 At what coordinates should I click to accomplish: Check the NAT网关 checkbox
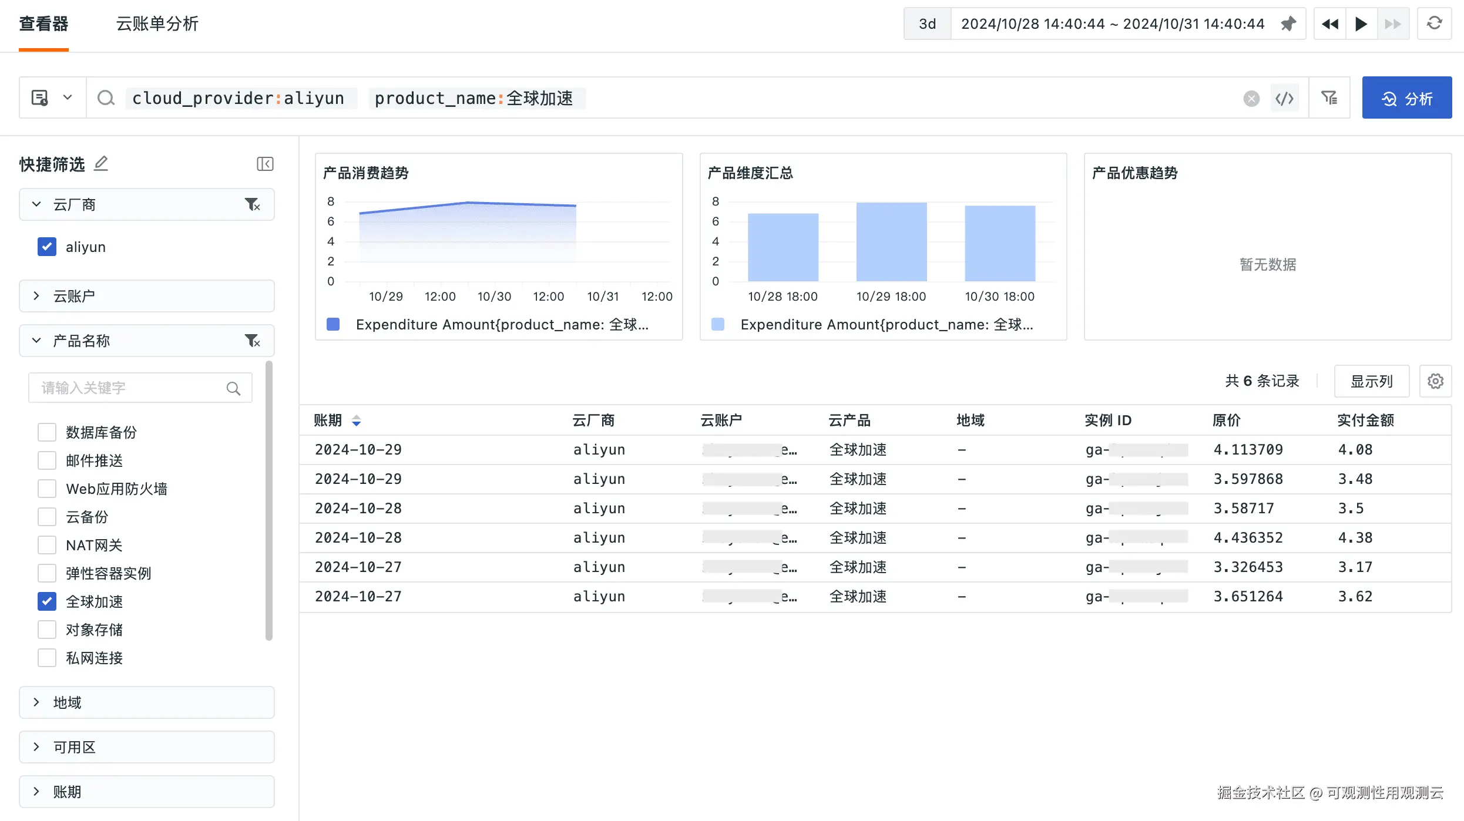47,545
